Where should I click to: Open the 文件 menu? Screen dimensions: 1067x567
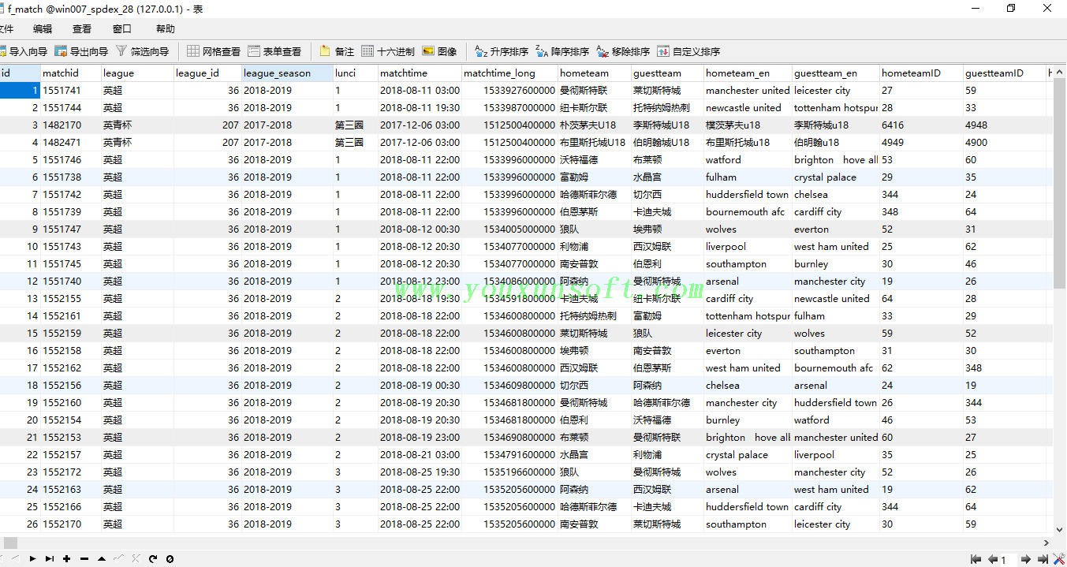coord(6,29)
